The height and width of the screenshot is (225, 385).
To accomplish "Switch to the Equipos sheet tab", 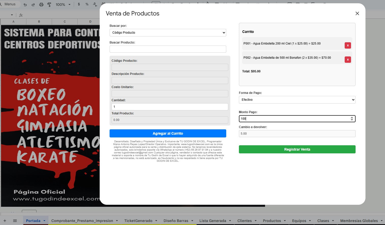I will [299, 221].
